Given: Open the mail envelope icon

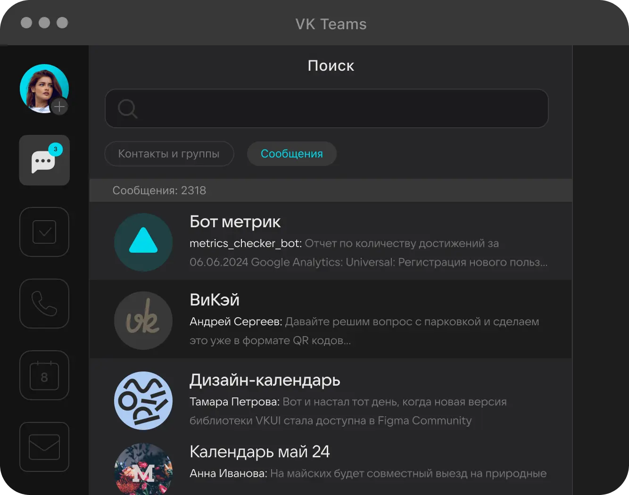Looking at the screenshot, I should pos(44,447).
